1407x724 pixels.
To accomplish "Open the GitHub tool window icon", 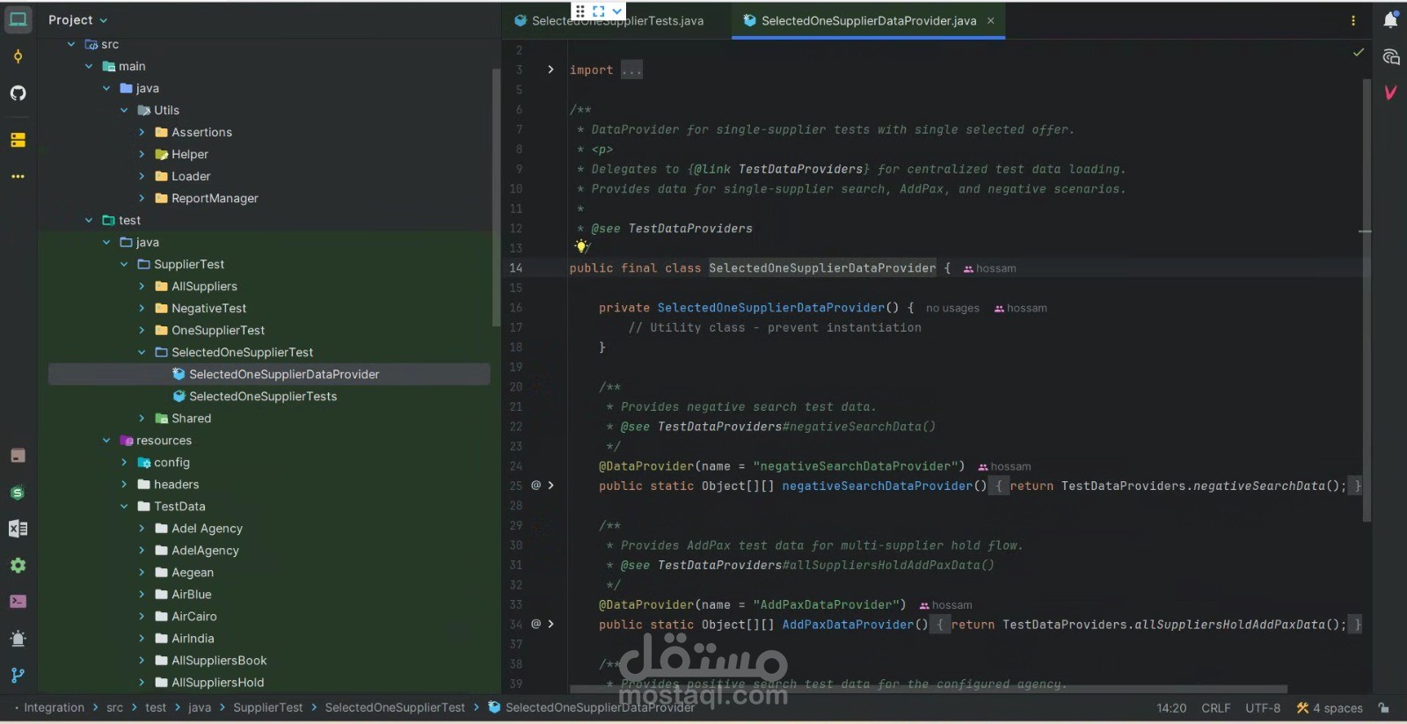I will tap(18, 93).
